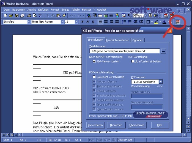Screen dimensions: 192x143
Task: Expand font color dropdown arrow
Action: click(x=168, y=22)
